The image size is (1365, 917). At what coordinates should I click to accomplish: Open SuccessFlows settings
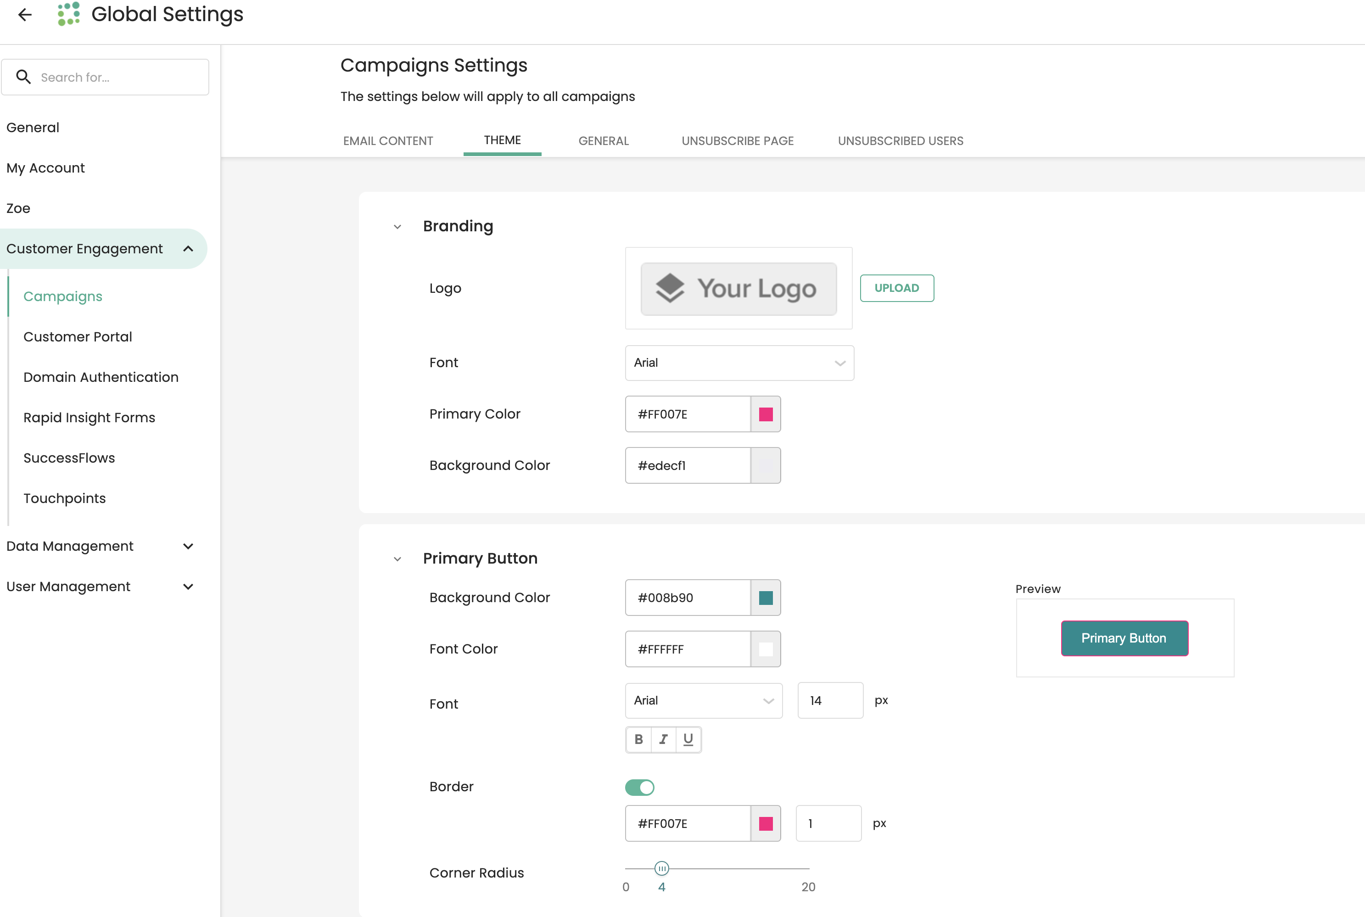point(69,458)
